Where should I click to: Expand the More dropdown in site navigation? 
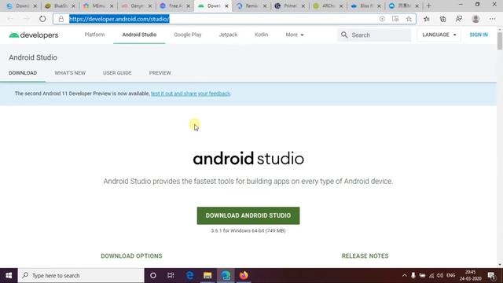coord(295,35)
